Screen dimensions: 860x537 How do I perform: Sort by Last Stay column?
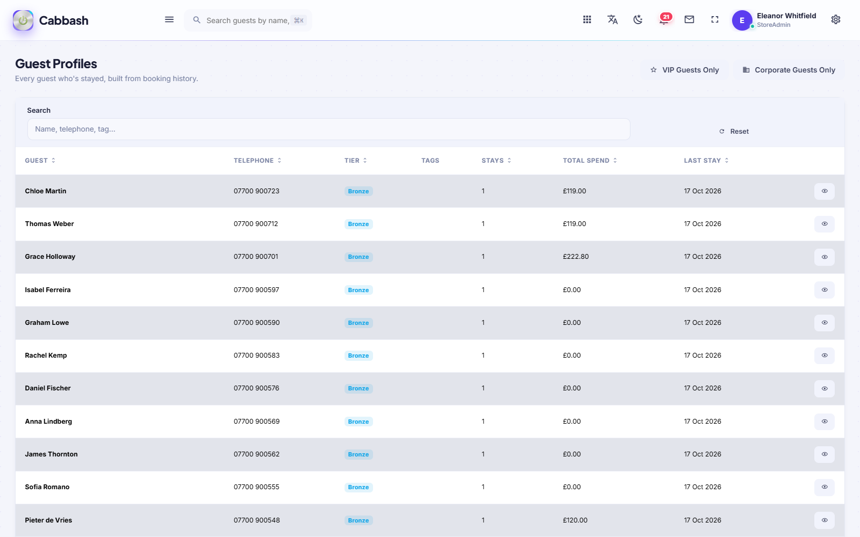point(706,161)
